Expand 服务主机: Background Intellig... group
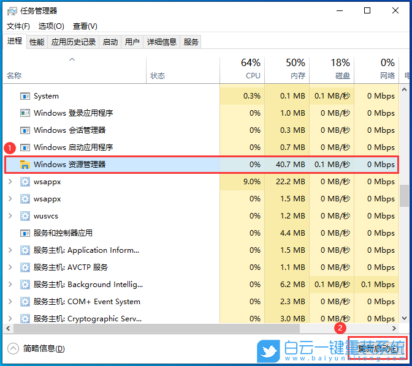The width and height of the screenshot is (412, 366). (10, 285)
